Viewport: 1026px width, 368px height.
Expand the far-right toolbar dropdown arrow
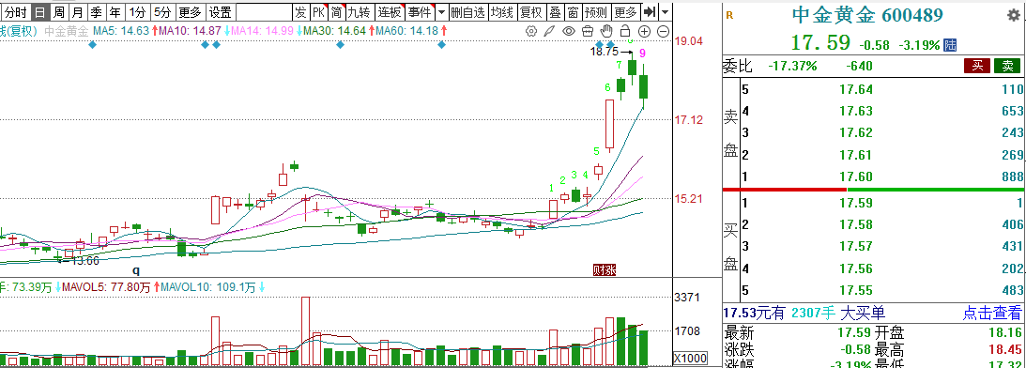[x=666, y=12]
